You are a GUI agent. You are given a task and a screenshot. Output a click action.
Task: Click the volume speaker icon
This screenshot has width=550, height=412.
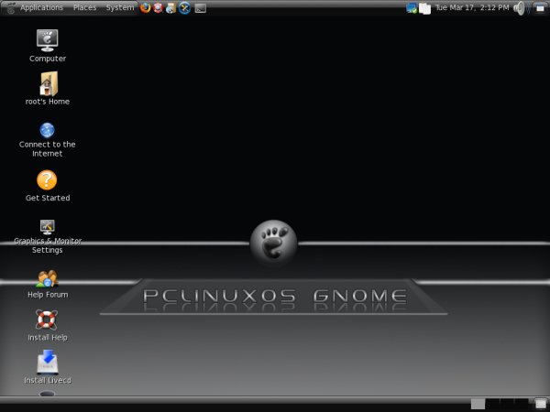pos(519,8)
